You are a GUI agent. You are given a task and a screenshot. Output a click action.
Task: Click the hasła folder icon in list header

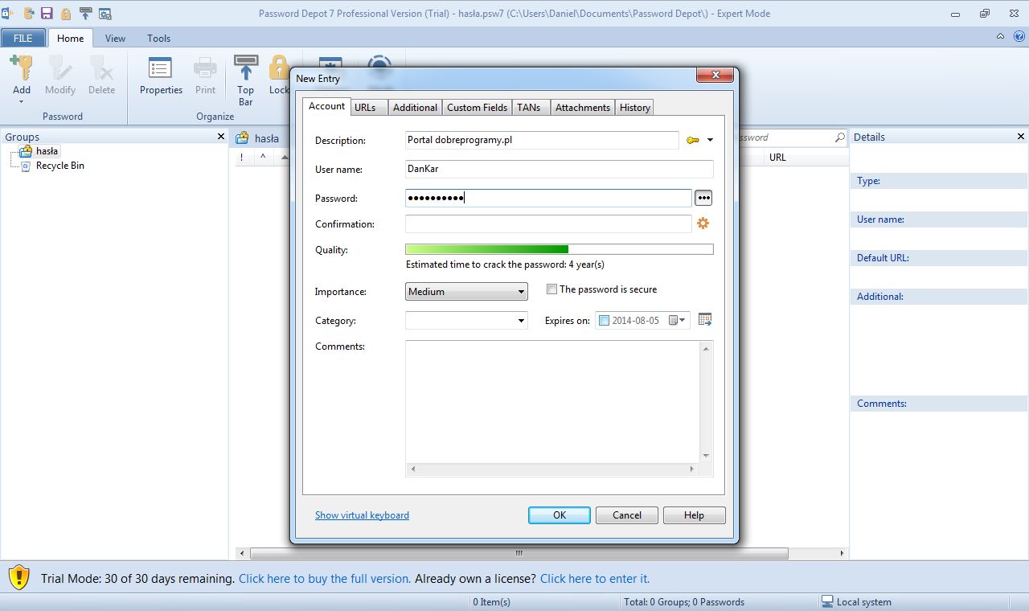[242, 137]
